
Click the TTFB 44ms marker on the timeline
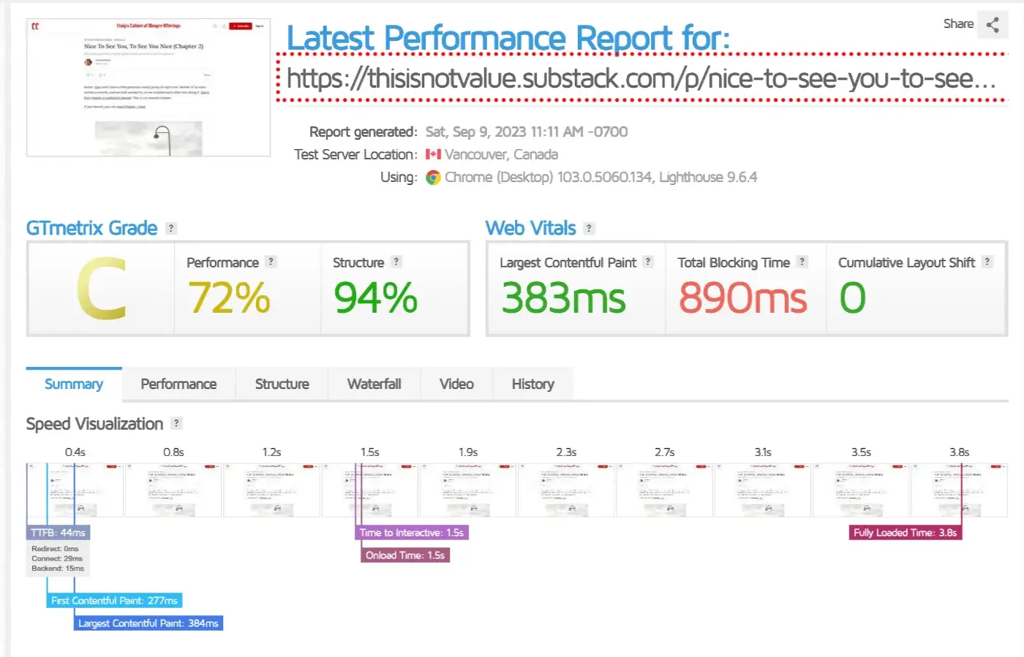pyautogui.click(x=58, y=532)
